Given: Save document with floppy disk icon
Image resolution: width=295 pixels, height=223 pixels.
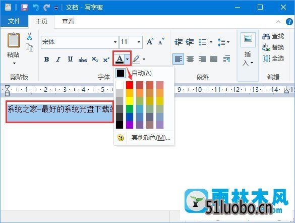Looking at the screenshot, I should tap(25, 8).
